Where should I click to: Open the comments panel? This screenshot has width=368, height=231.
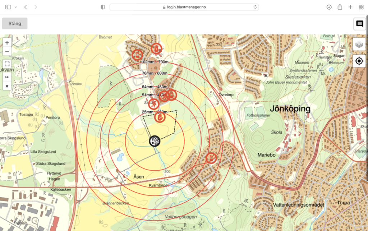359,24
